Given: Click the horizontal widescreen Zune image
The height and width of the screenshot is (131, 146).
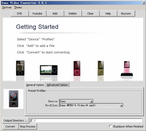Looking at the screenshot, I should coord(49,70).
